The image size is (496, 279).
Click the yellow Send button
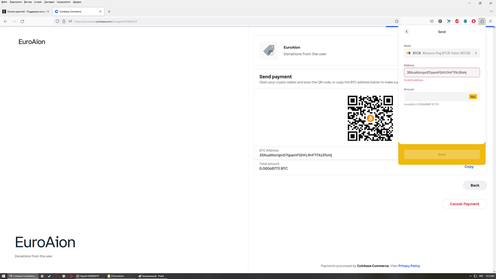coord(441,154)
